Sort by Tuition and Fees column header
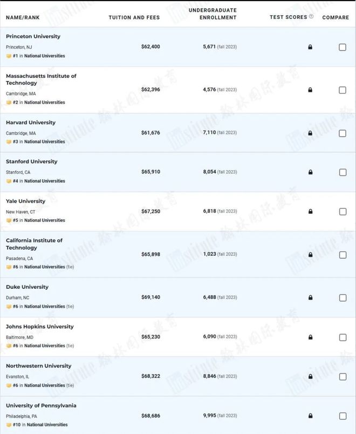This screenshot has width=356, height=434. pos(134,17)
